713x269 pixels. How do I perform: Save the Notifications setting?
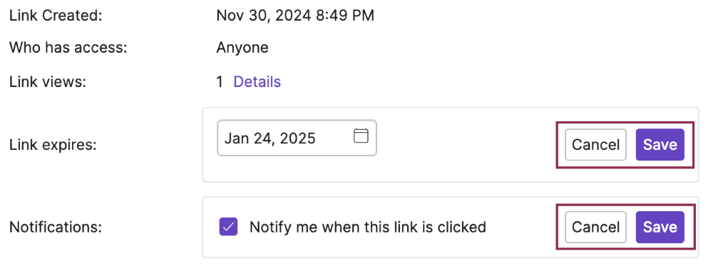[x=660, y=227]
